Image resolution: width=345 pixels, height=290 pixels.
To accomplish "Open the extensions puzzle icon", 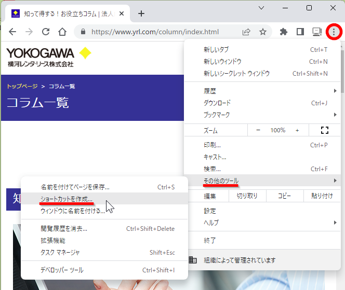I will [x=284, y=32].
